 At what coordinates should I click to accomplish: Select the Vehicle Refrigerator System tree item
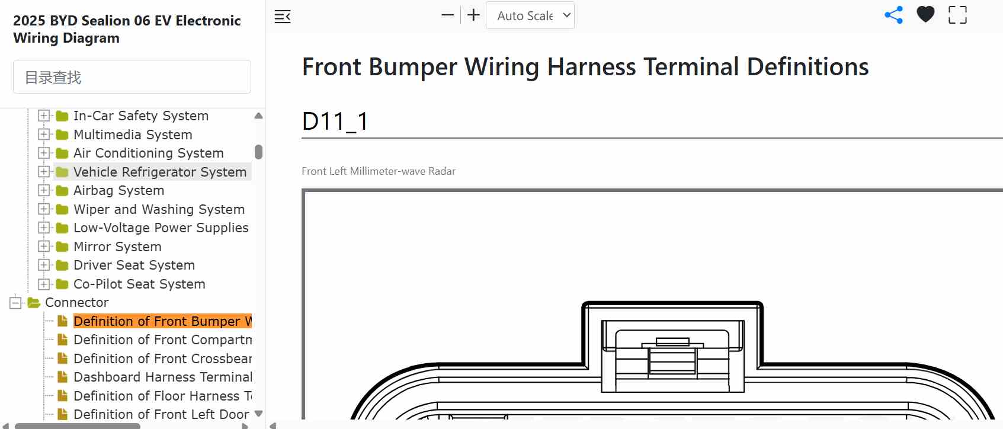pos(160,172)
